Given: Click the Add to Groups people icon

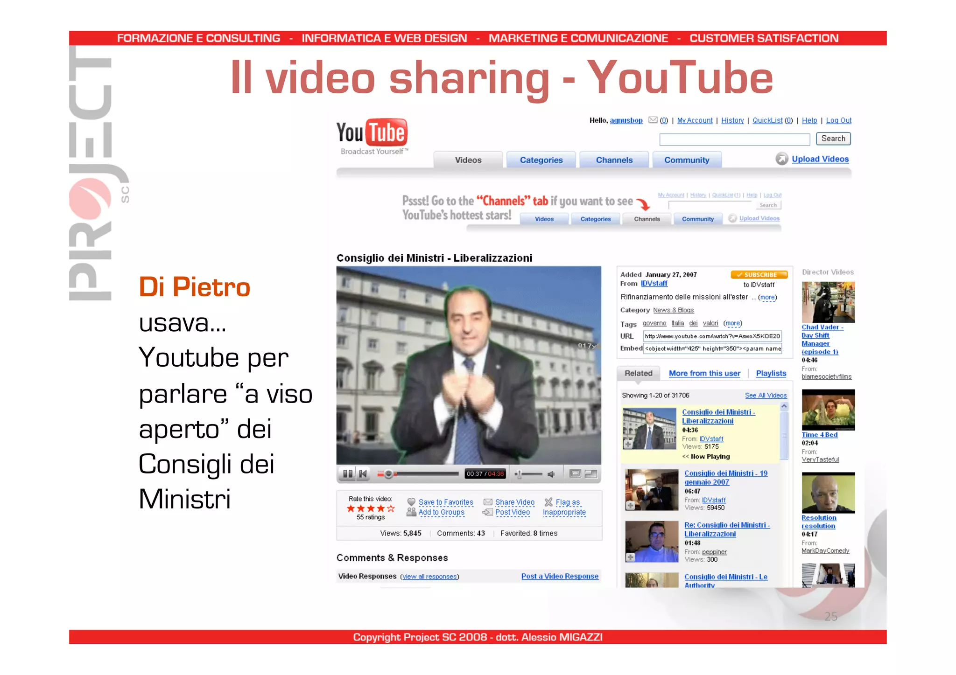Looking at the screenshot, I should [x=411, y=512].
